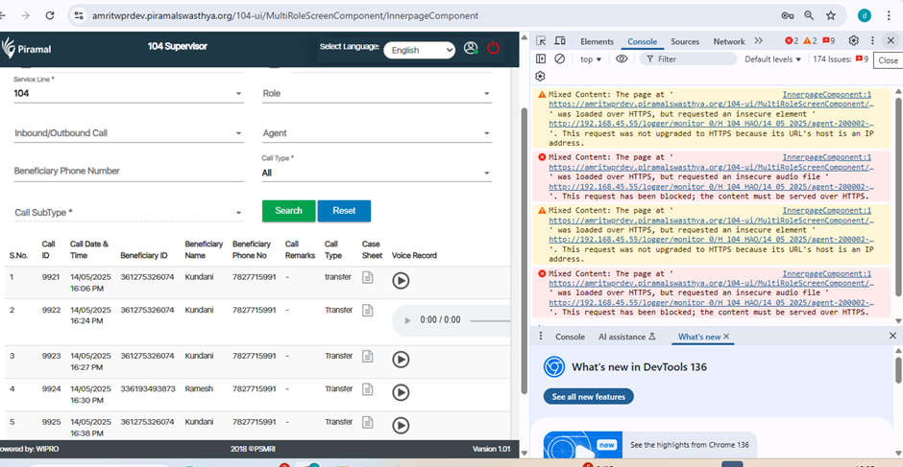
Task: Open case sheet icon for call 9925
Action: (367, 422)
